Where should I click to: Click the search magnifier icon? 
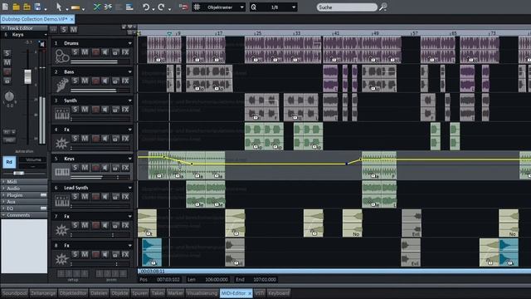click(383, 7)
